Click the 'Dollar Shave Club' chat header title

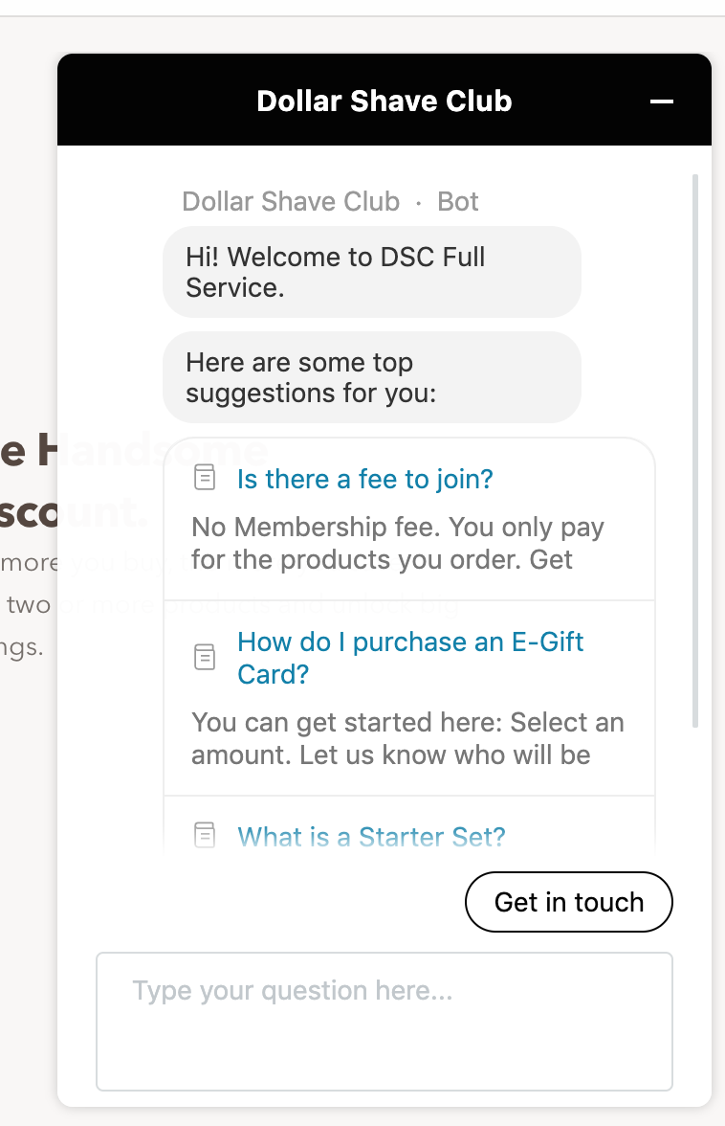[384, 101]
